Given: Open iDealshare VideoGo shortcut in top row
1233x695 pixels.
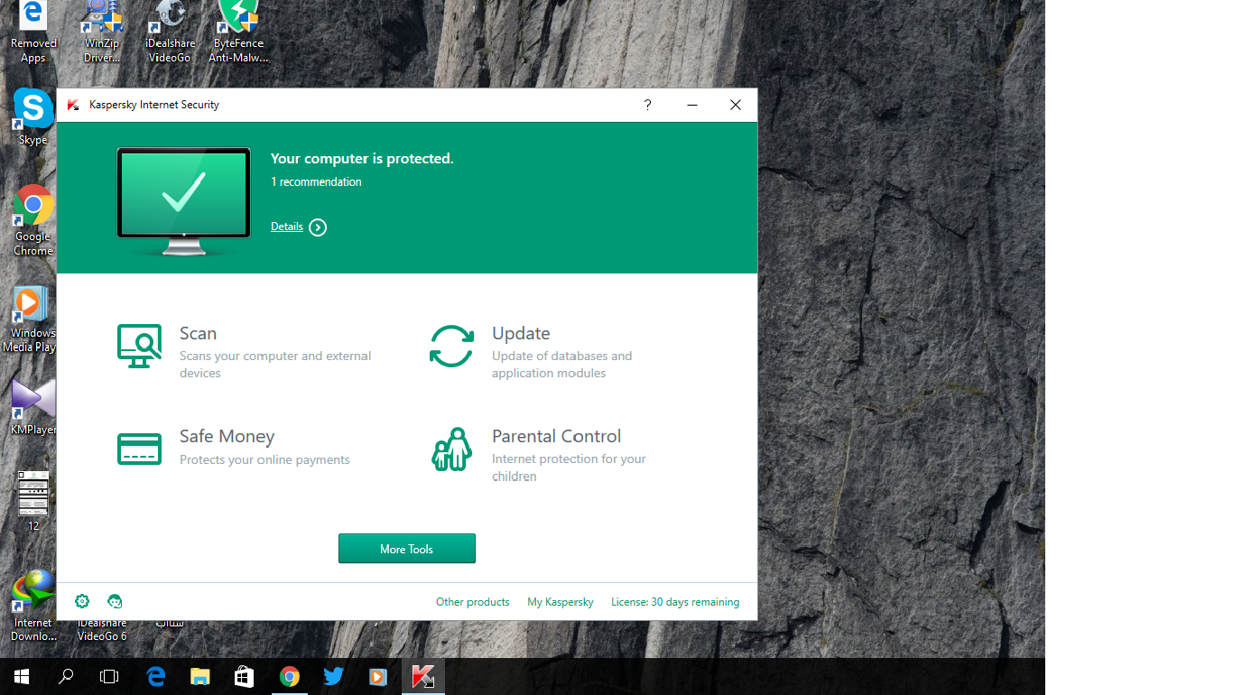Looking at the screenshot, I should (x=170, y=32).
